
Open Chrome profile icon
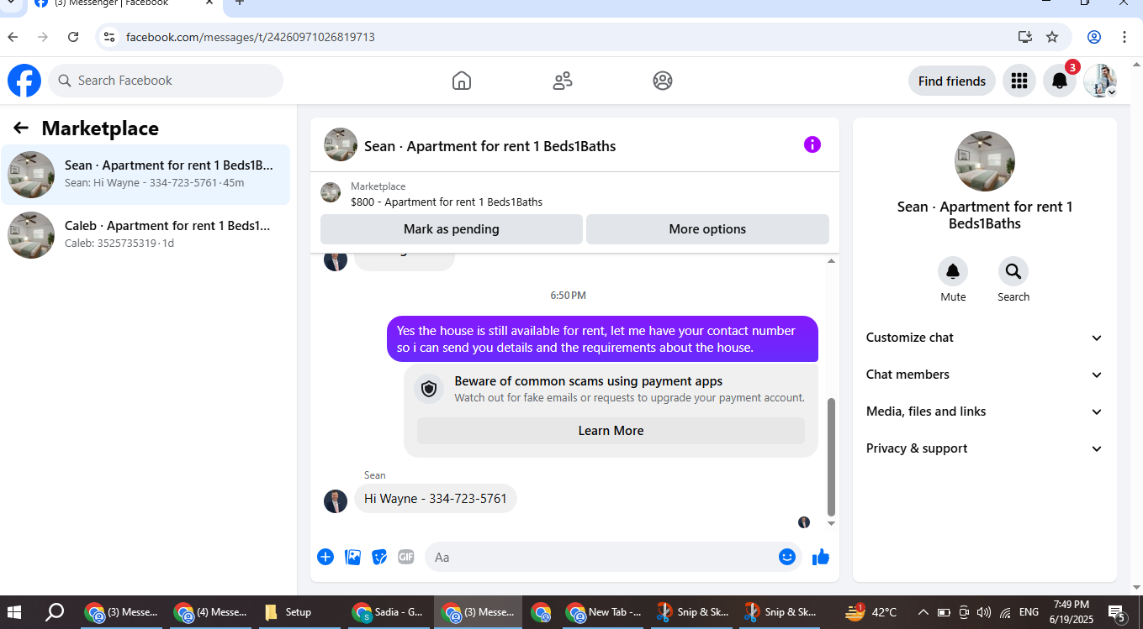[1094, 37]
